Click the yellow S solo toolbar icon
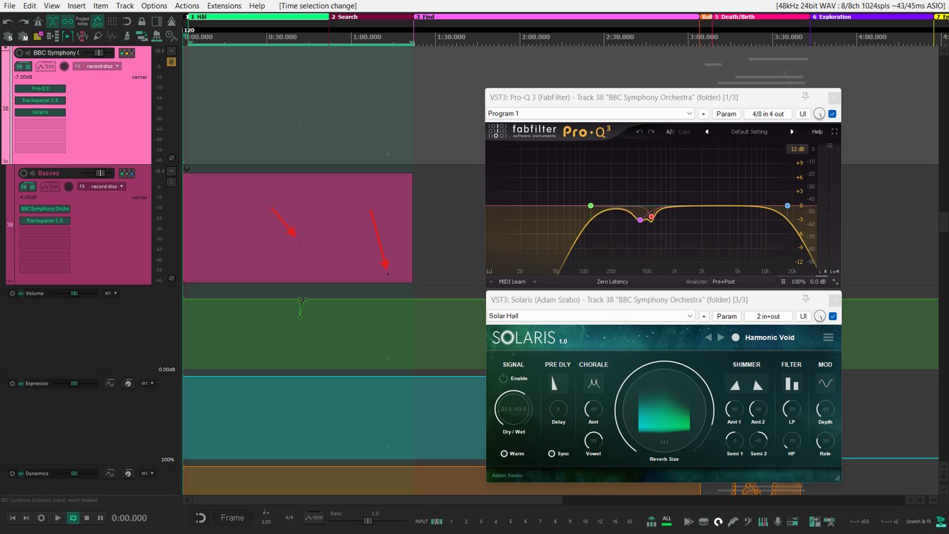 [38, 36]
